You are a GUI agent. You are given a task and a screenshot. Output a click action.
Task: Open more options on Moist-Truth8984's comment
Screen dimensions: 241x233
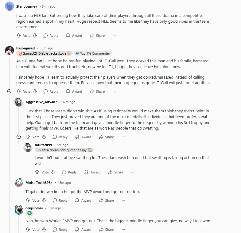click(123, 200)
